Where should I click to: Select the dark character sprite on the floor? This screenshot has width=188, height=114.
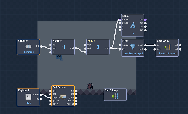tap(90, 86)
